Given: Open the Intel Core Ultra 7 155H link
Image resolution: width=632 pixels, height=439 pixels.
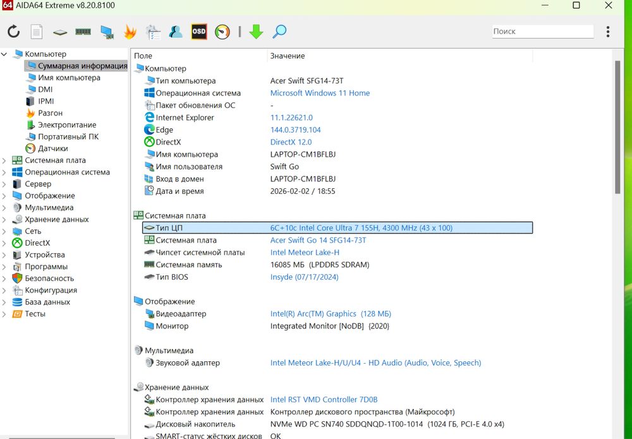Looking at the screenshot, I should pos(361,228).
